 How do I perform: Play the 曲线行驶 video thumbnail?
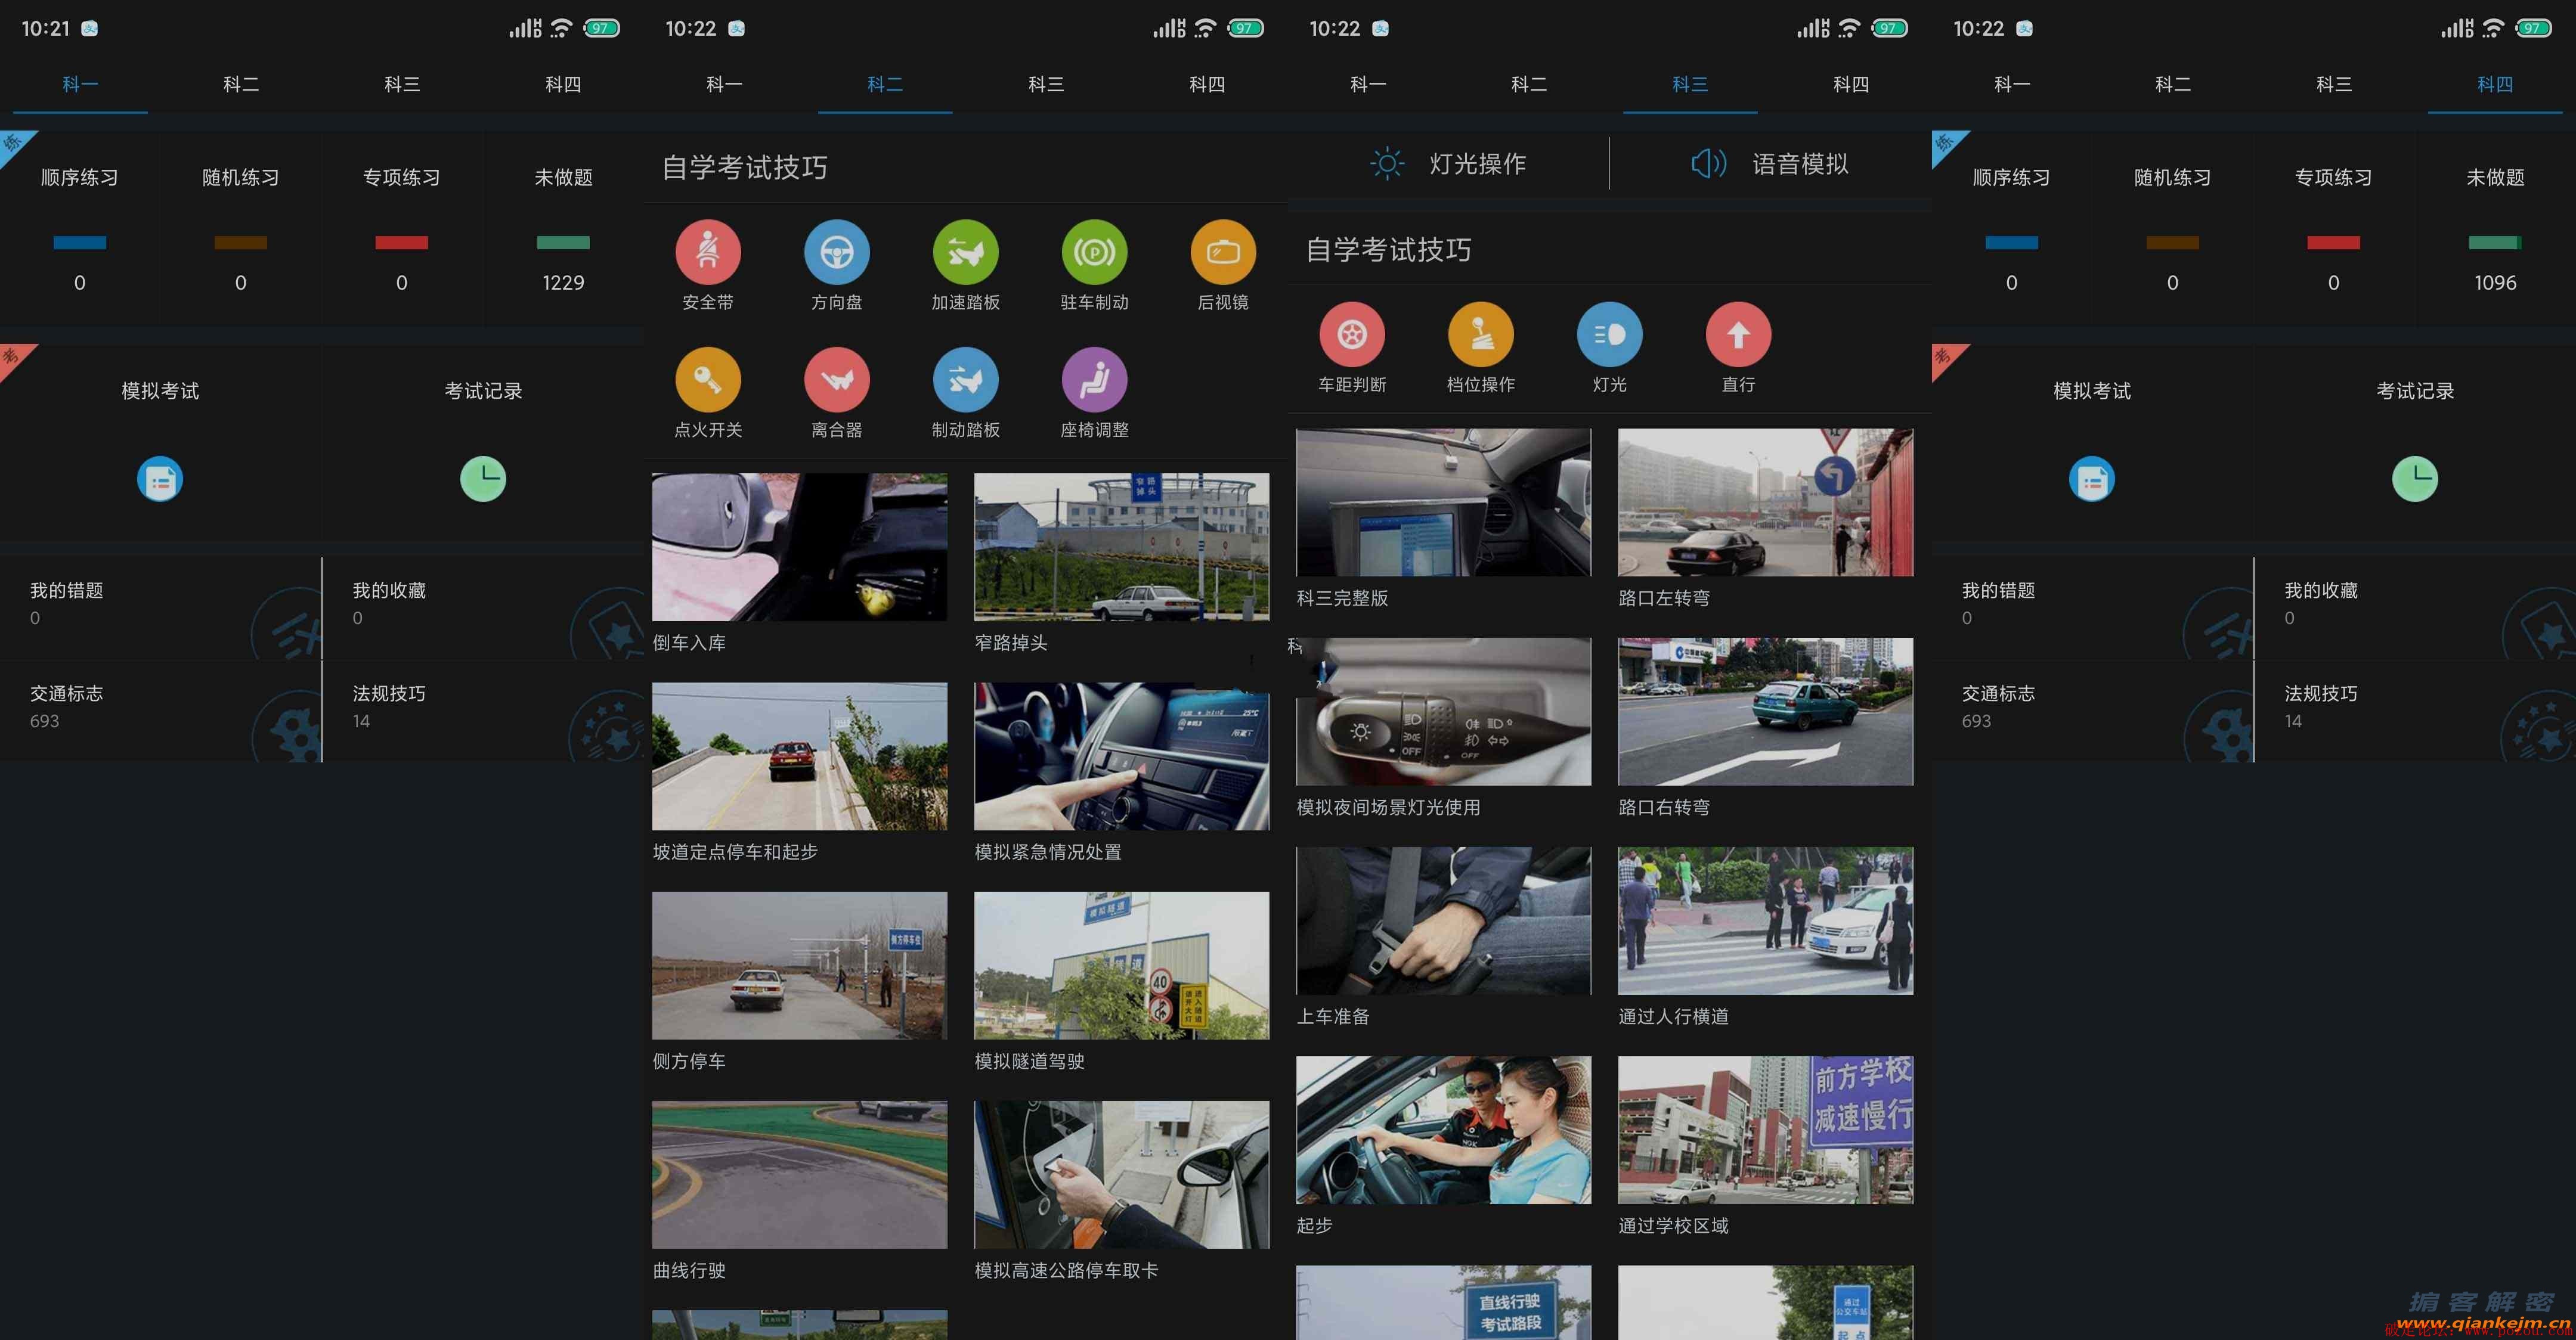(800, 1174)
